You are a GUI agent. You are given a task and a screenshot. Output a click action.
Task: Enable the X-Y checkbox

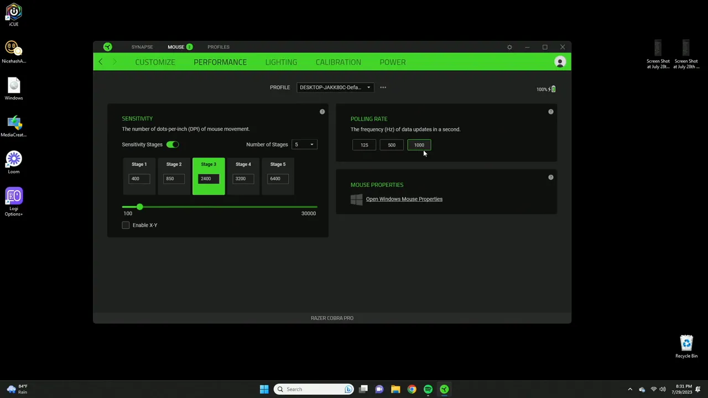126,225
